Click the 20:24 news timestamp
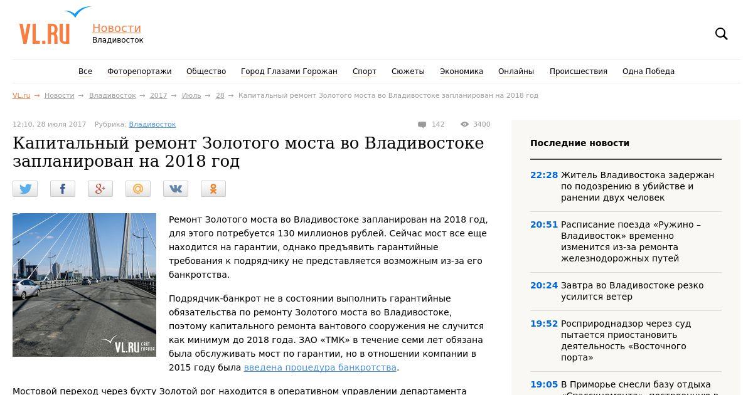 (x=544, y=285)
